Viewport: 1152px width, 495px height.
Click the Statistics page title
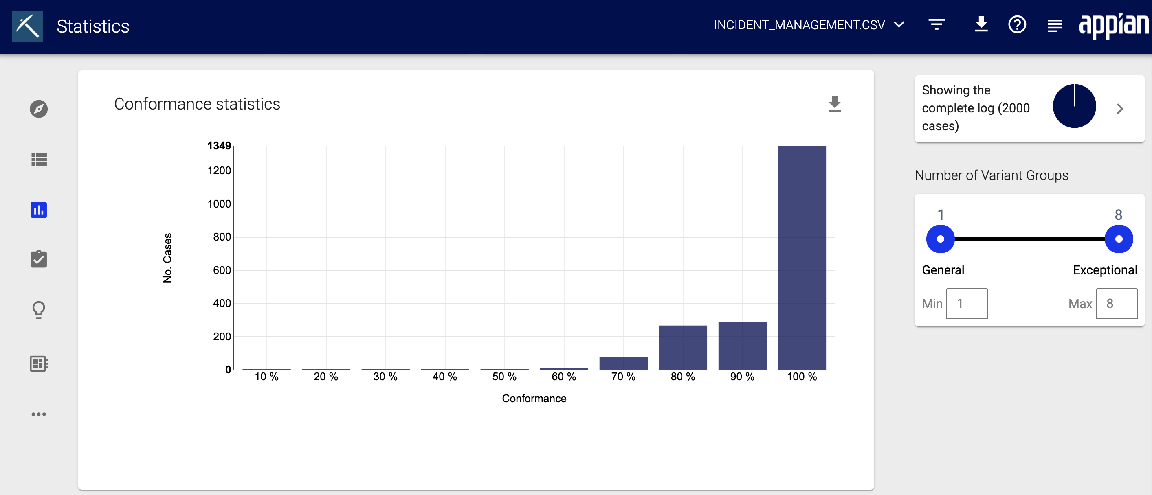(93, 26)
